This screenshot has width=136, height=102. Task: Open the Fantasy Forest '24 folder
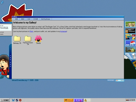coord(28,40)
